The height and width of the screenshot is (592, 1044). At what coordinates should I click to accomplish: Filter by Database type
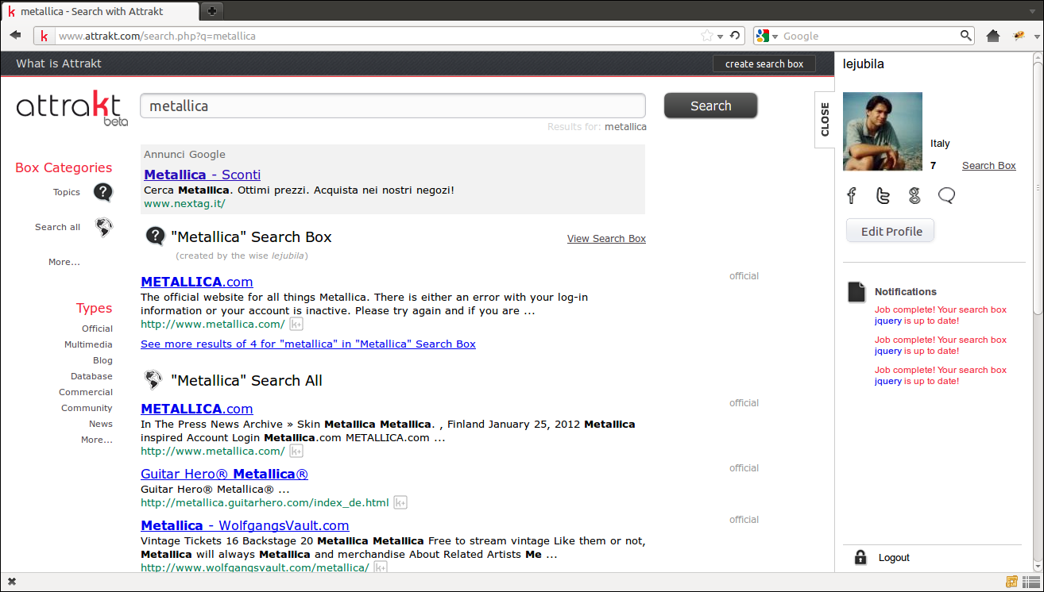pos(91,376)
